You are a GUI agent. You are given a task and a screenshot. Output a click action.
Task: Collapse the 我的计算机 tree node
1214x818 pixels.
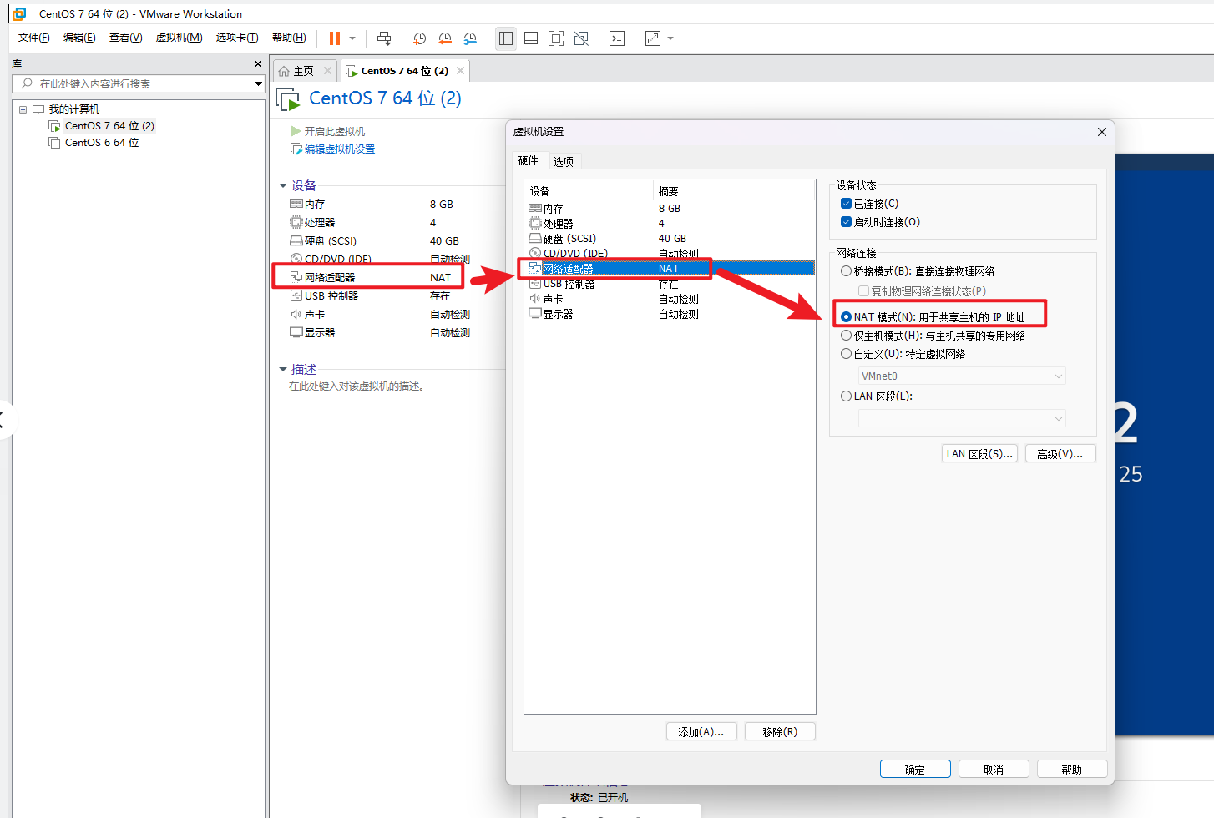(x=23, y=109)
